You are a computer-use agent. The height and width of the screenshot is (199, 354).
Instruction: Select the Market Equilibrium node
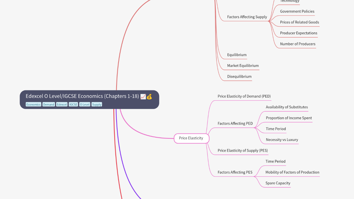(243, 66)
